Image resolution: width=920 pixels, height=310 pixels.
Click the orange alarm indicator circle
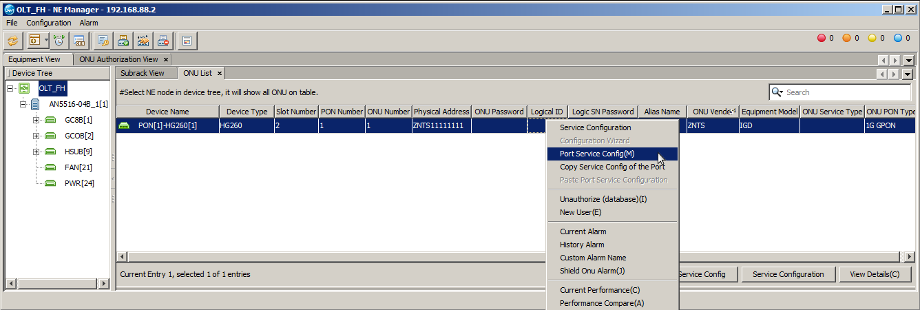click(x=847, y=39)
